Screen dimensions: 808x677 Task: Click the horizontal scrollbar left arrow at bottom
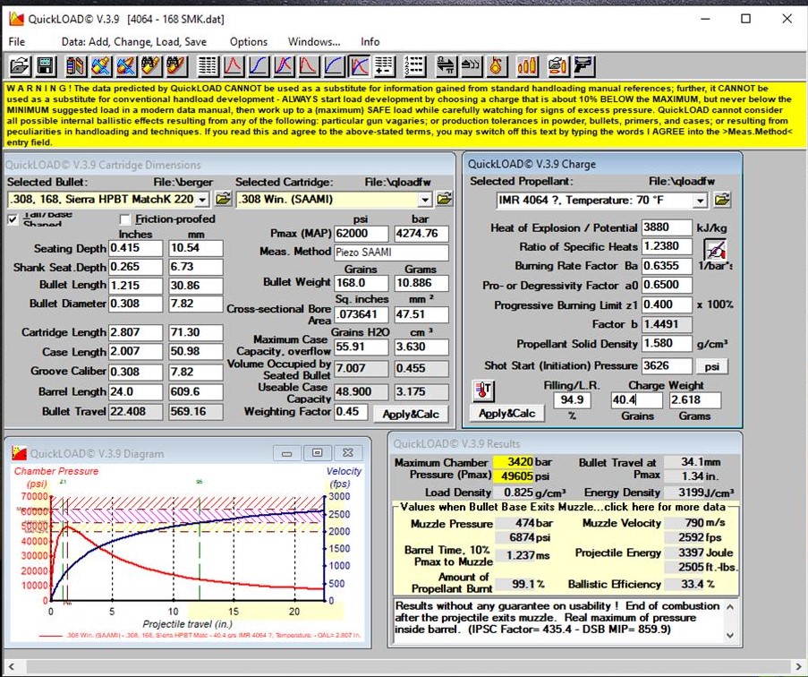[12, 666]
